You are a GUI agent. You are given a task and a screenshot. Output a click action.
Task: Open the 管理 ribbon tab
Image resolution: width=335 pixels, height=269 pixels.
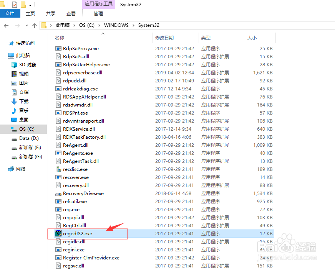(98, 14)
